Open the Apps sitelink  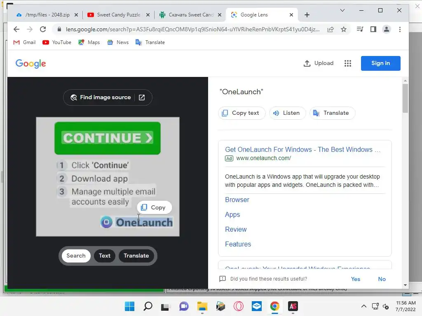click(232, 215)
